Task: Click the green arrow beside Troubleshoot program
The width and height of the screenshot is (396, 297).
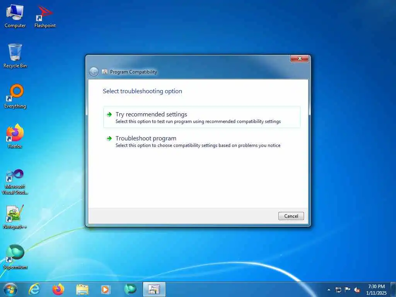Action: point(109,138)
